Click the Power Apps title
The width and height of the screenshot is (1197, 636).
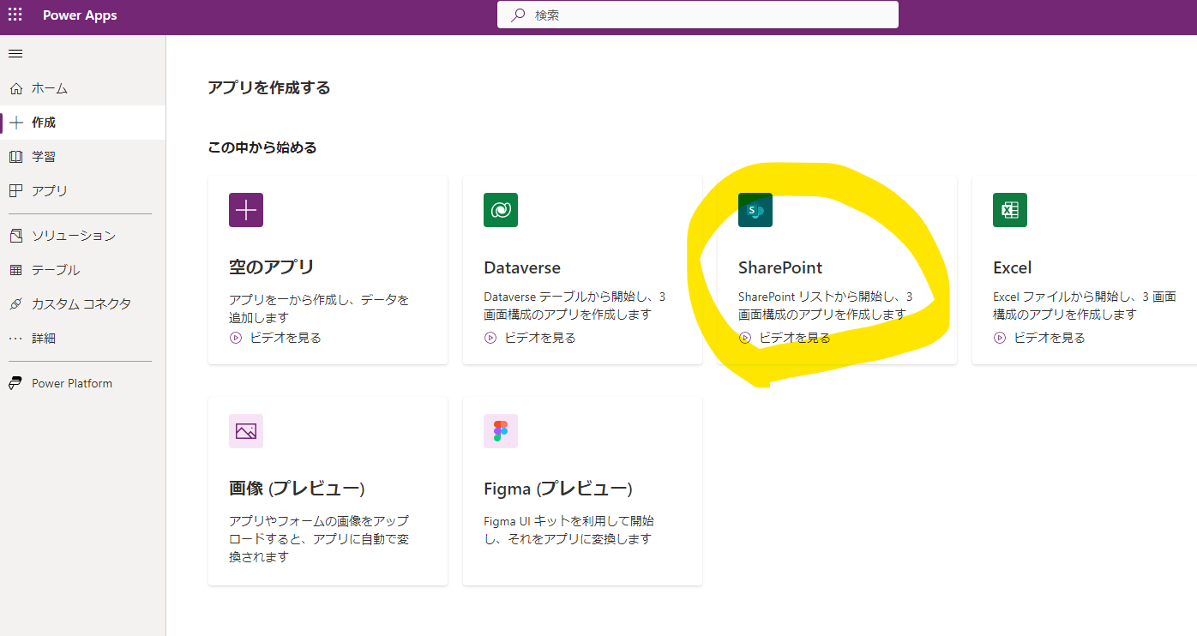pyautogui.click(x=80, y=15)
